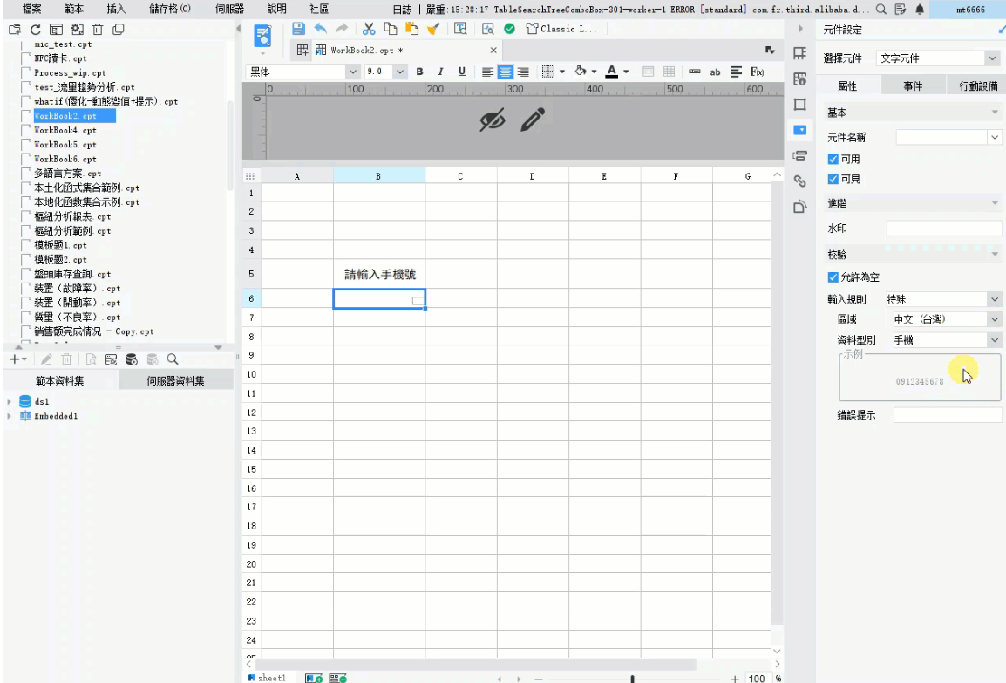
Task: Open notifications bell icon
Action: (920, 9)
